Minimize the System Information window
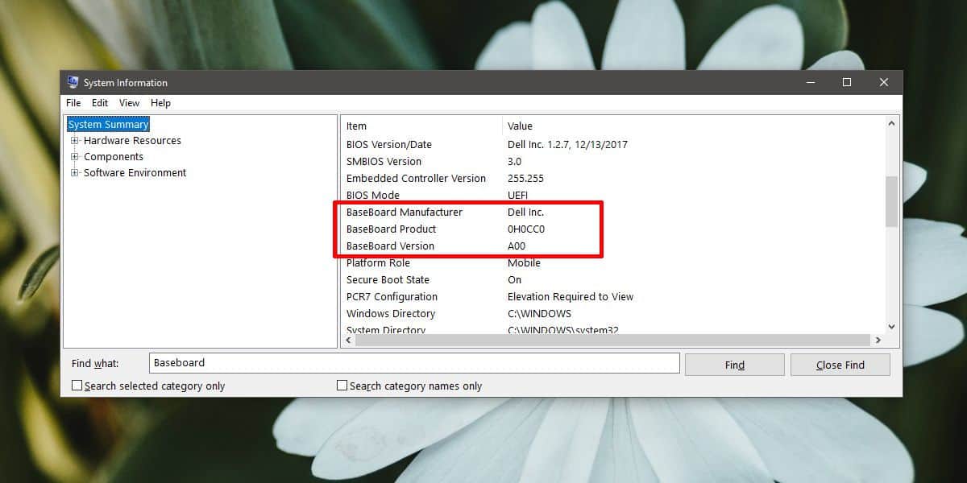This screenshot has height=483, width=967. (810, 82)
